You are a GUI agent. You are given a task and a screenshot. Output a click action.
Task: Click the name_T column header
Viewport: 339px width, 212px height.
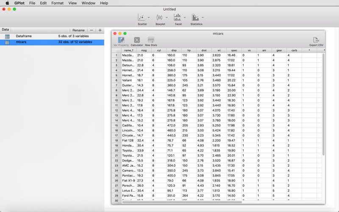click(129, 50)
